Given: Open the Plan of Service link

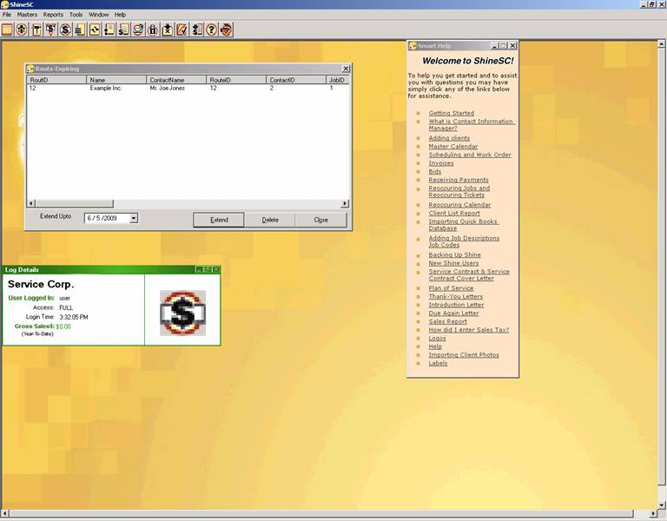Looking at the screenshot, I should coord(451,288).
